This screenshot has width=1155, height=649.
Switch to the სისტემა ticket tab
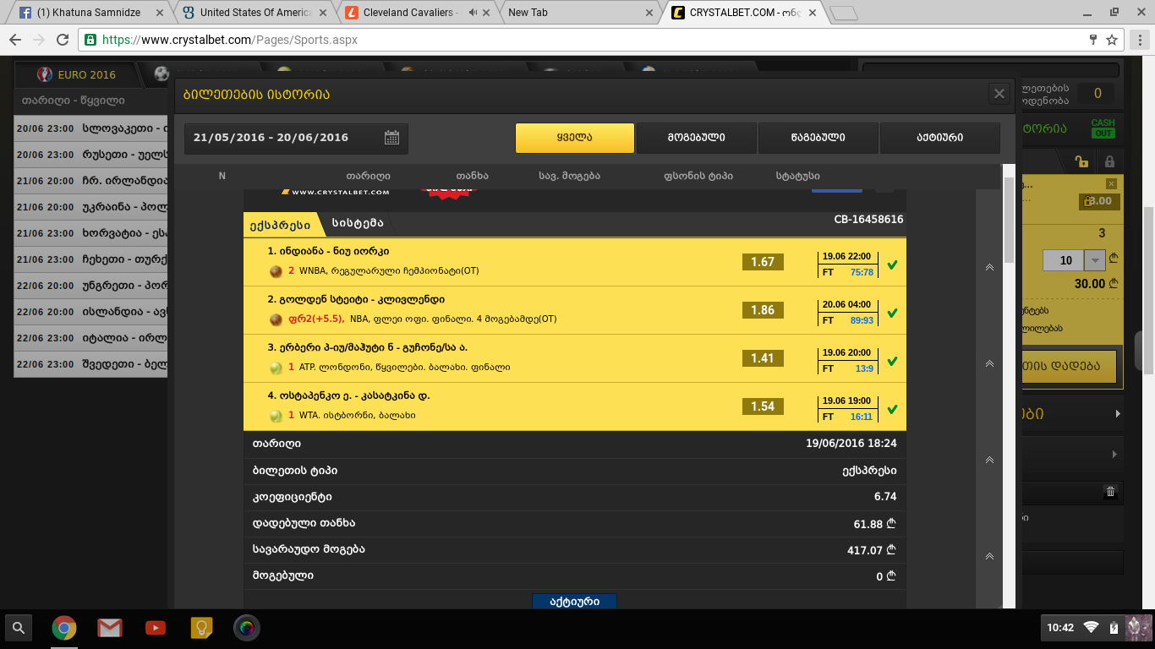(358, 224)
